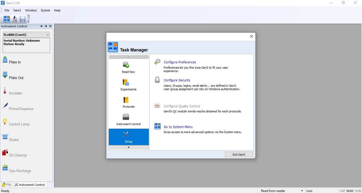Open Task Manager from the toolbar icon
Image resolution: width=362 pixels, height=193 pixels.
pos(7,19)
